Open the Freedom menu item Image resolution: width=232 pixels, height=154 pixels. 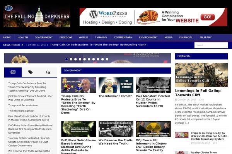click(x=66, y=37)
